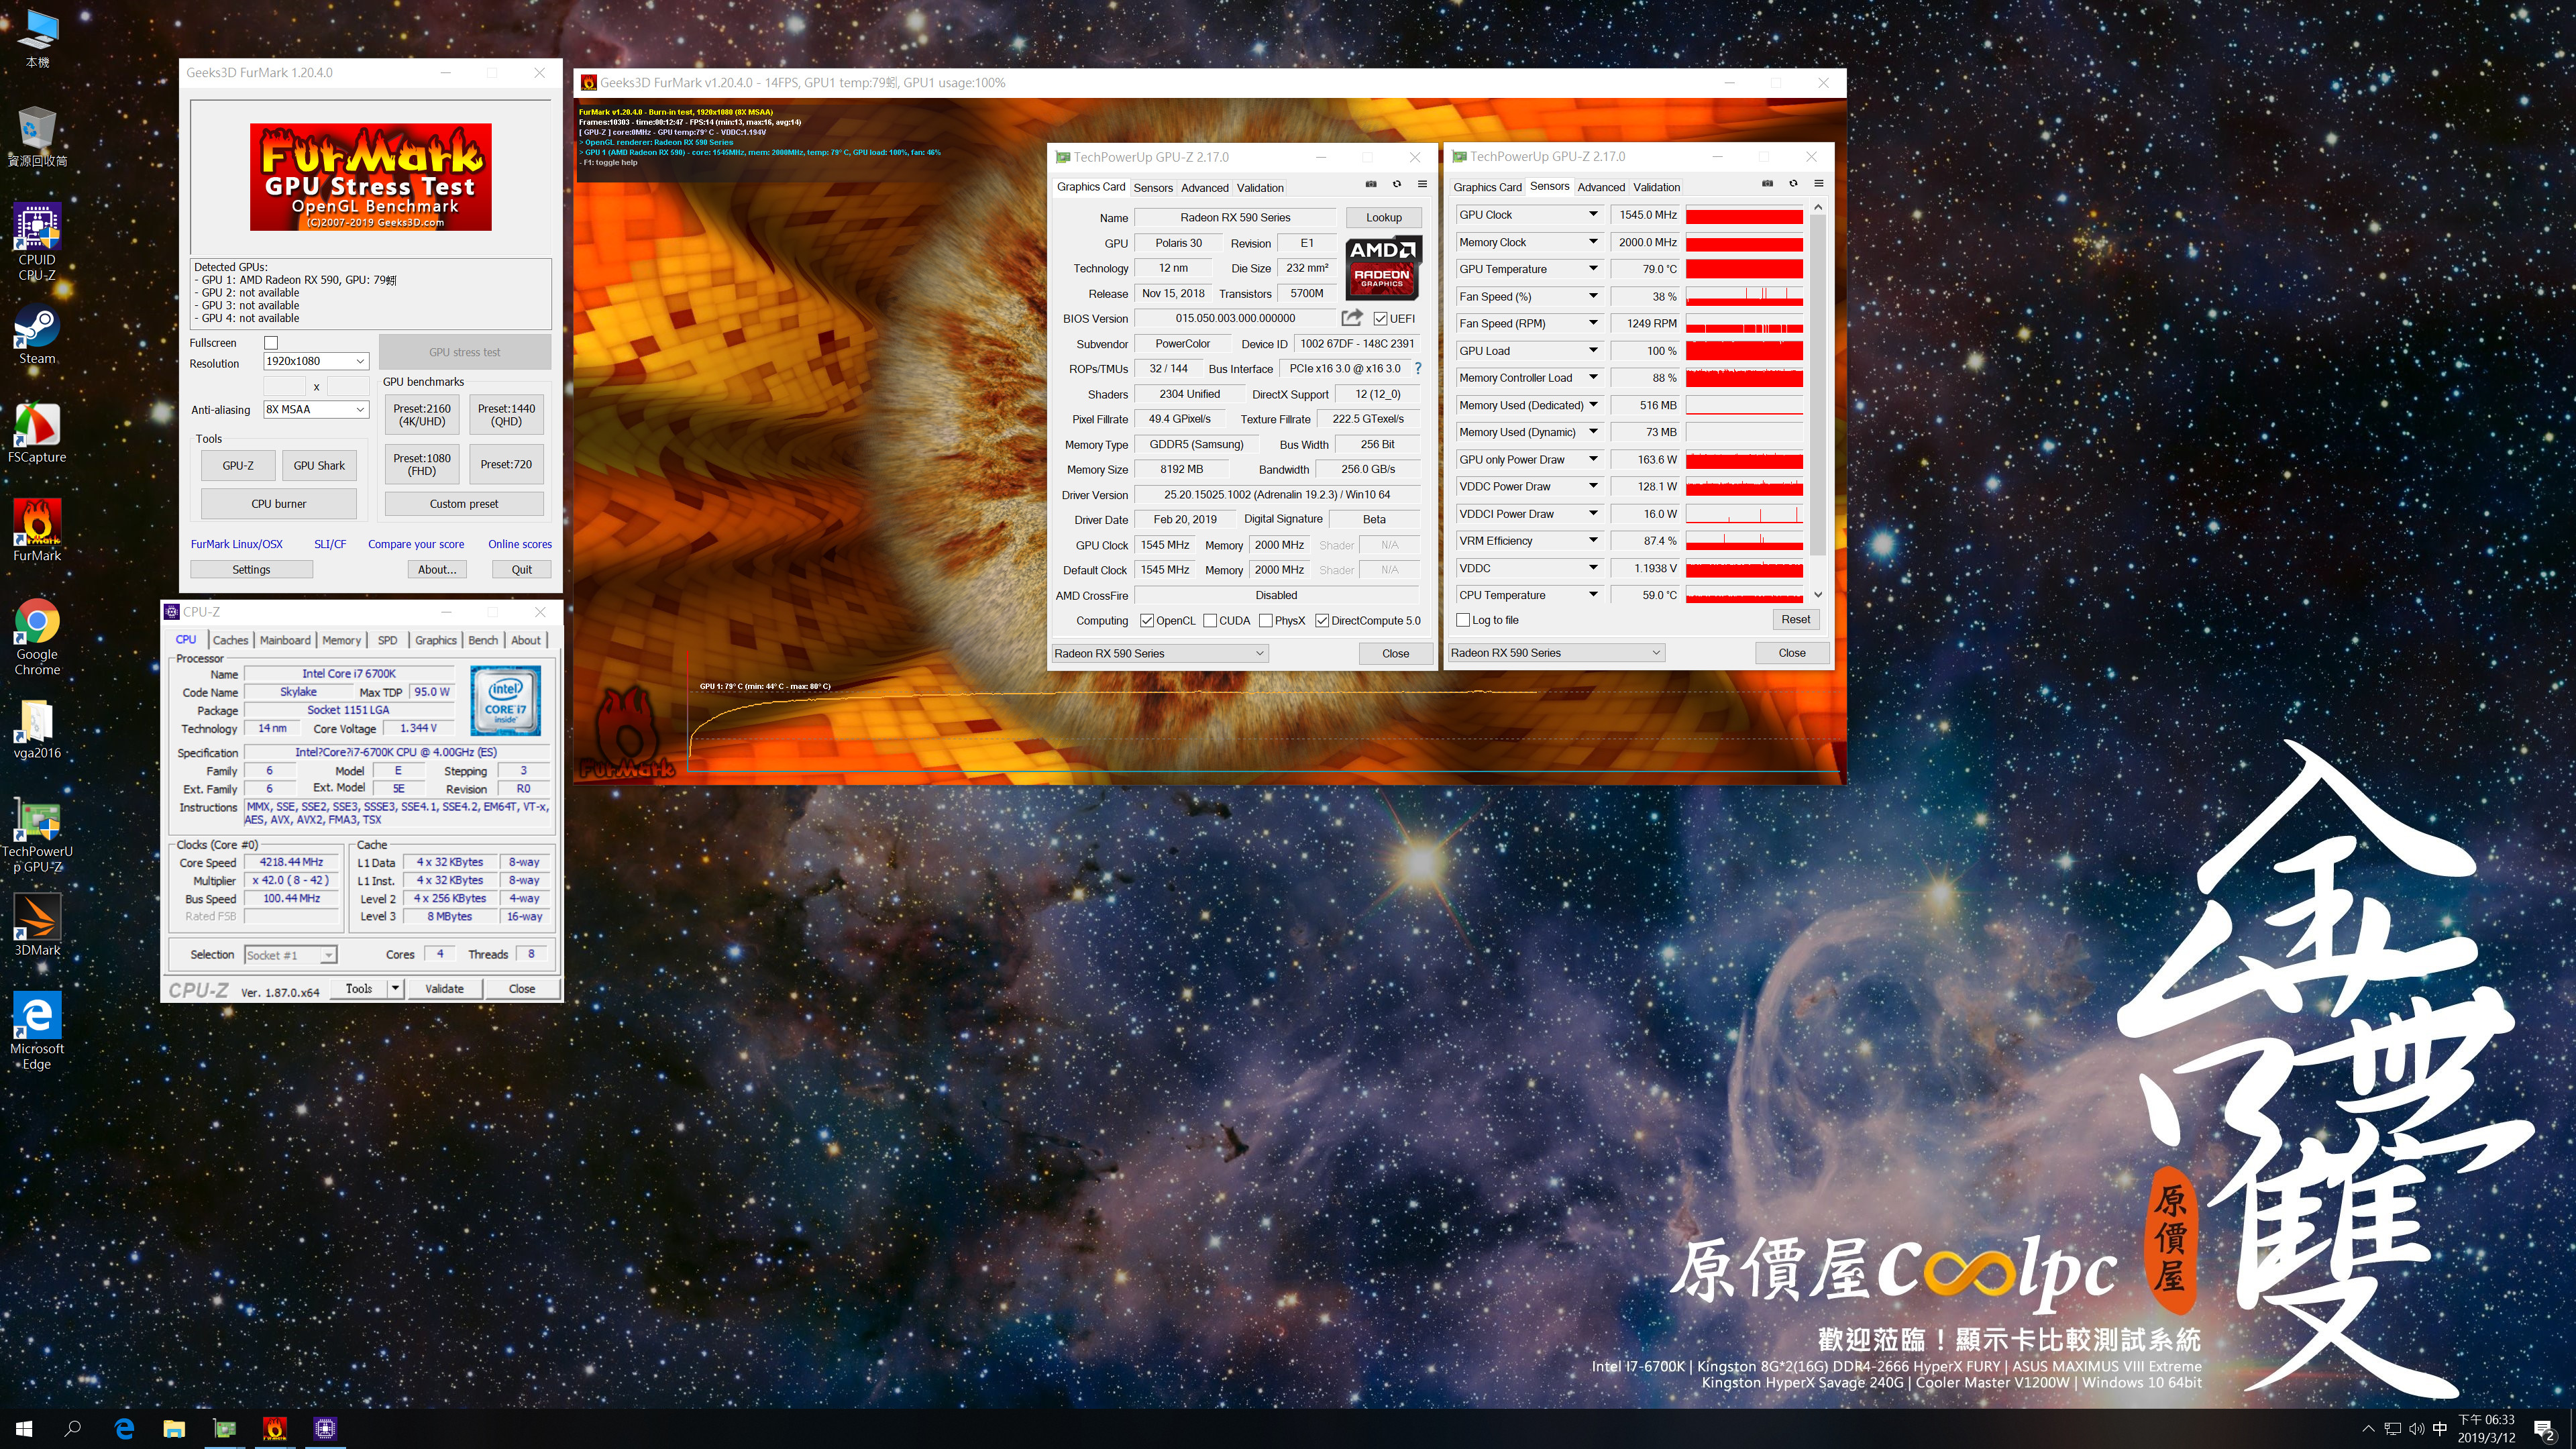This screenshot has height=1449, width=2576.
Task: Open the GPU Temperature sensor dropdown arrow
Action: [1593, 269]
